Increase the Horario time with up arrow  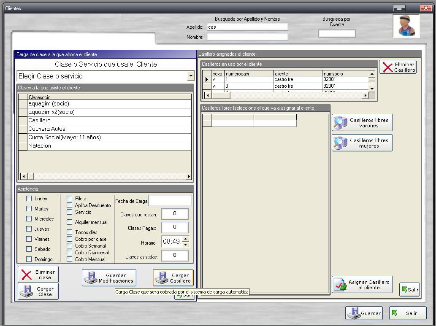pos(185,239)
